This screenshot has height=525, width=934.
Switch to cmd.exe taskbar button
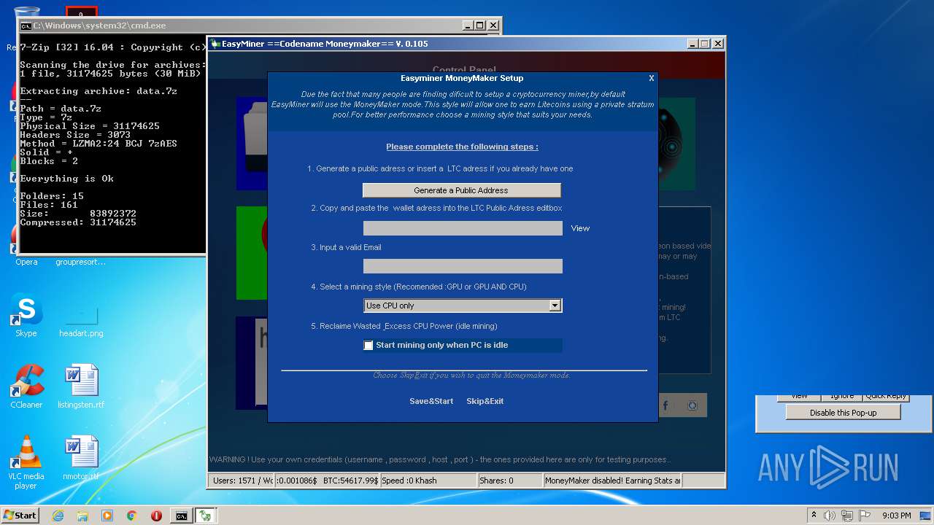click(181, 516)
